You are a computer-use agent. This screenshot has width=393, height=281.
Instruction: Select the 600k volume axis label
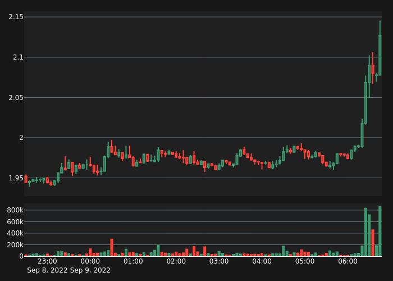[x=15, y=222]
